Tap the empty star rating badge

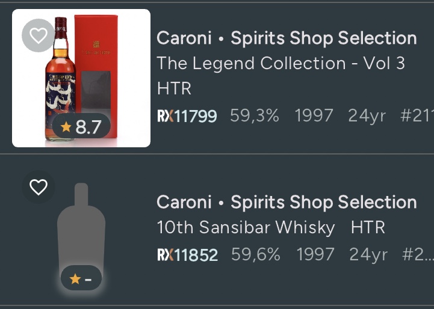click(x=81, y=279)
